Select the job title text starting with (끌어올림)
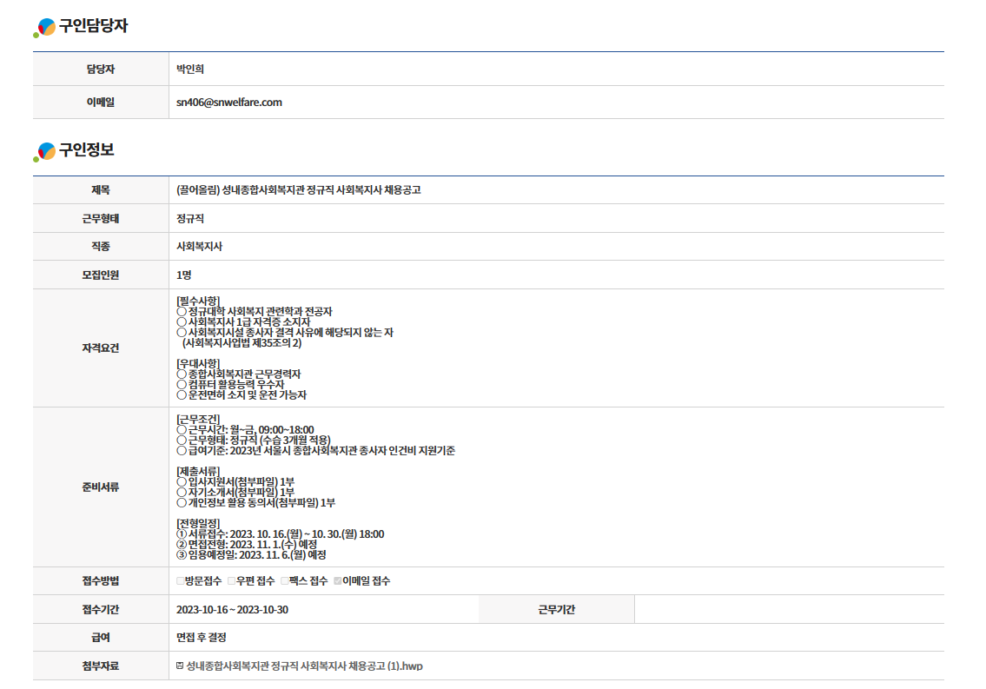Viewport: 986px width, 689px height. pyautogui.click(x=298, y=190)
